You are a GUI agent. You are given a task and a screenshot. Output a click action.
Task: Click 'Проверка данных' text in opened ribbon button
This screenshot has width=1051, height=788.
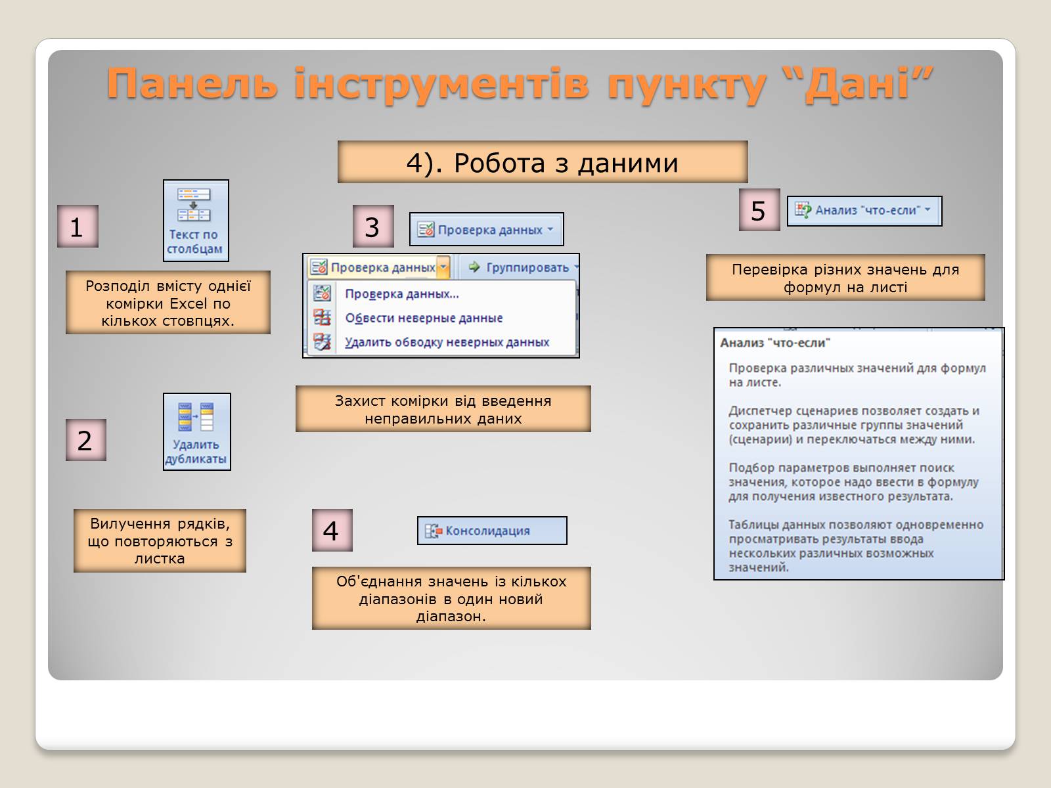point(383,268)
